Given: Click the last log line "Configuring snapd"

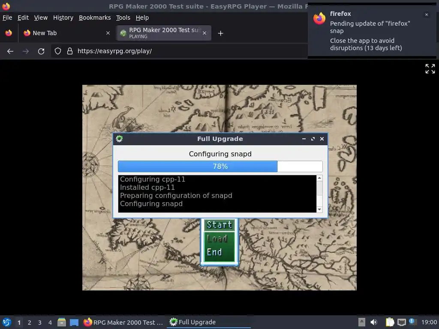Looking at the screenshot, I should pyautogui.click(x=151, y=203).
